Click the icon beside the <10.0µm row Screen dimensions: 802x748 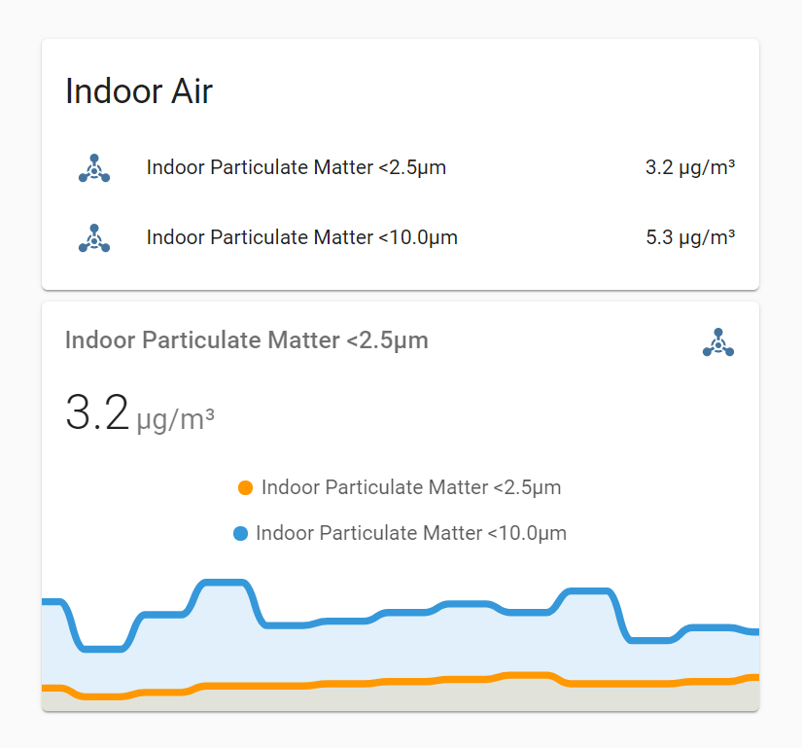click(93, 238)
